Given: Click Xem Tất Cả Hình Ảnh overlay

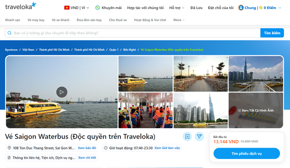Looking at the screenshot, I should [256, 110].
